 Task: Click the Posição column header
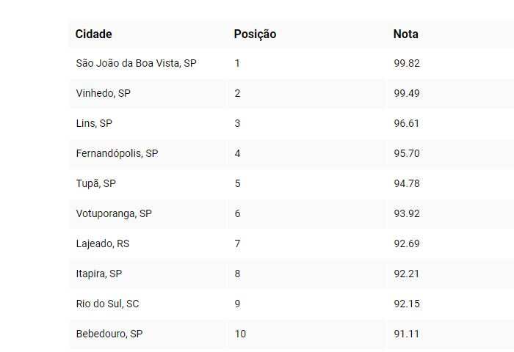click(x=255, y=34)
